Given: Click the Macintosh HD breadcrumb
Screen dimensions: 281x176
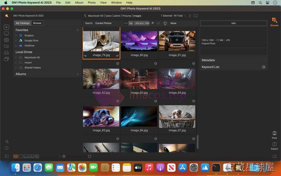Looking at the screenshot, I should [96, 16].
